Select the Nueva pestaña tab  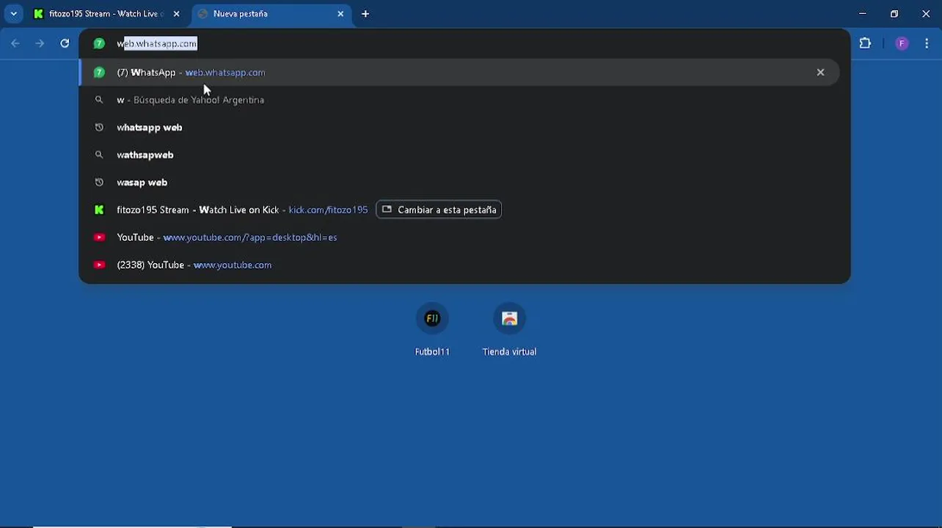point(271,14)
